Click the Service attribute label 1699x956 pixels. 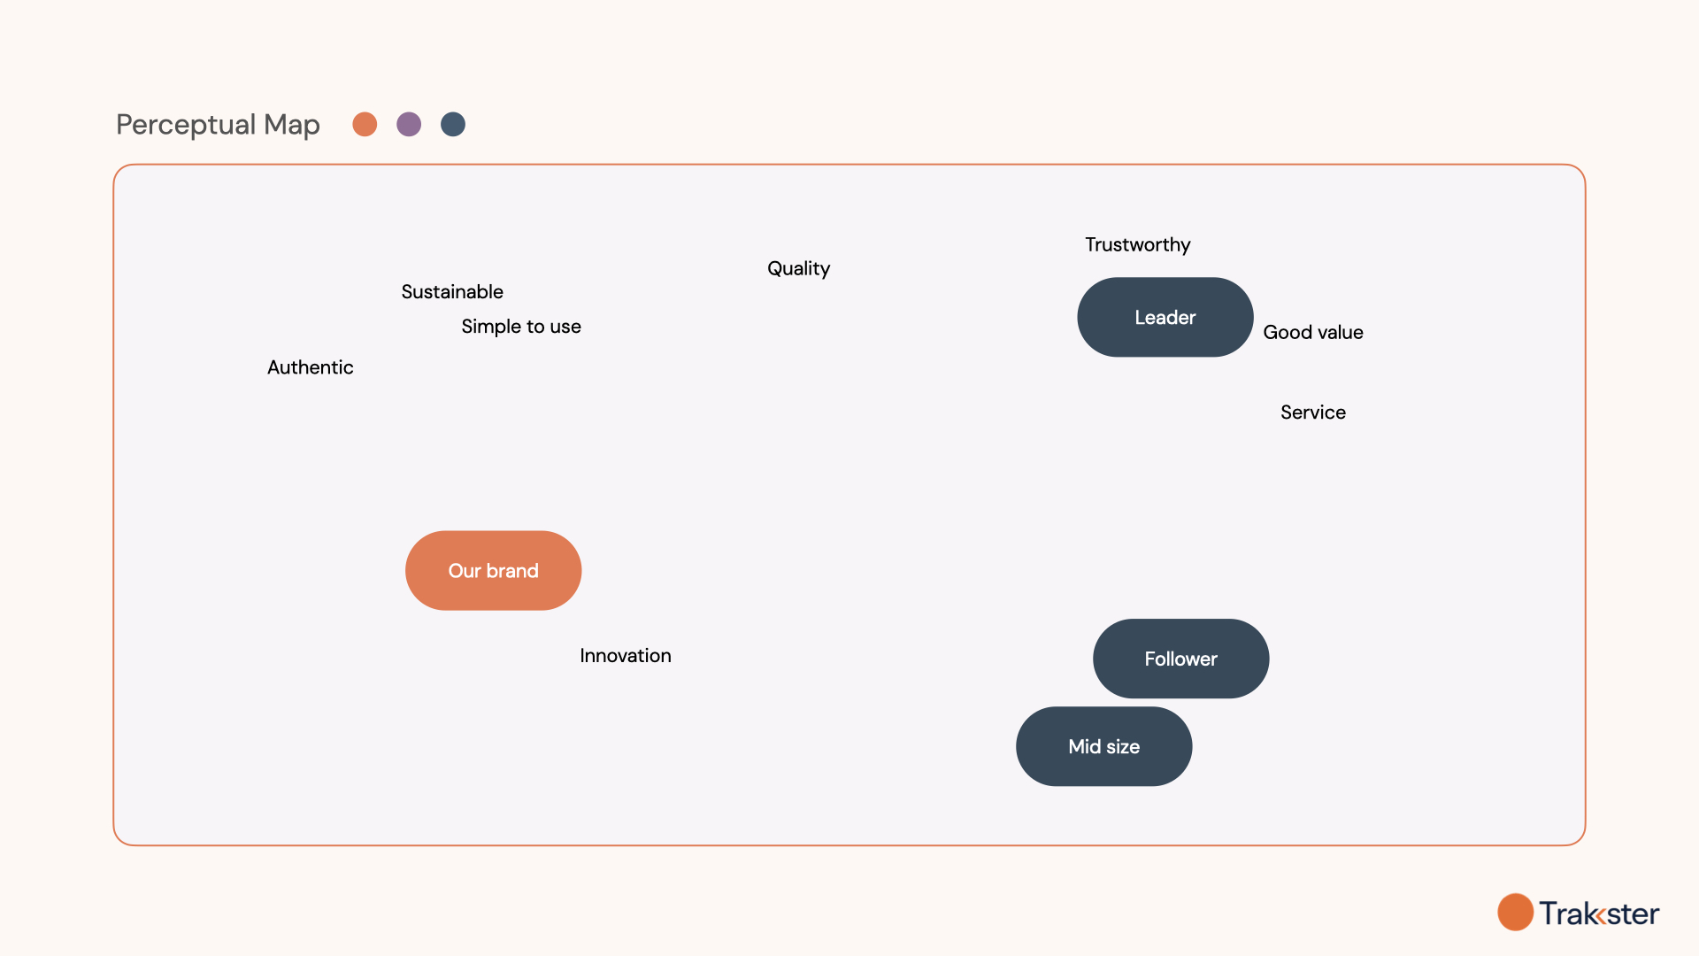(x=1311, y=411)
